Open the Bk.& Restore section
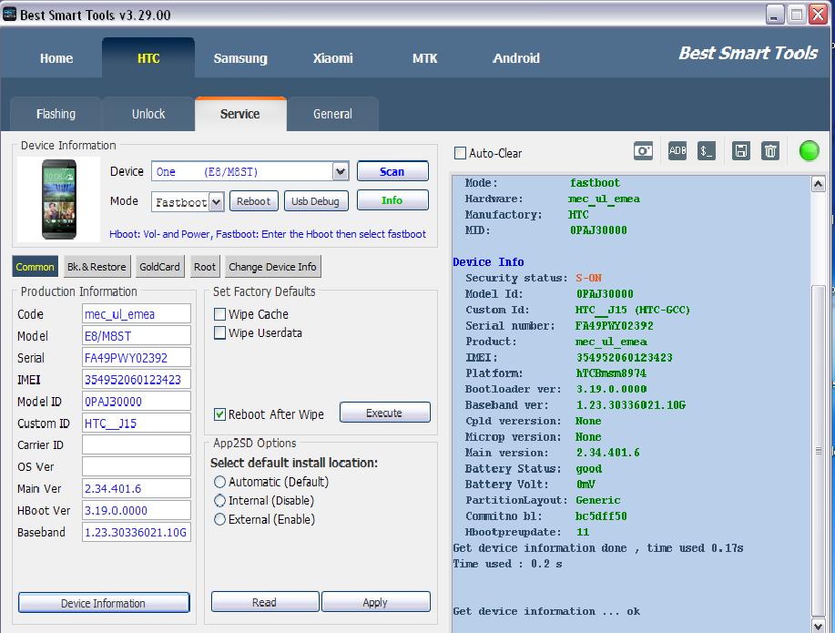The height and width of the screenshot is (633, 835). (x=97, y=267)
